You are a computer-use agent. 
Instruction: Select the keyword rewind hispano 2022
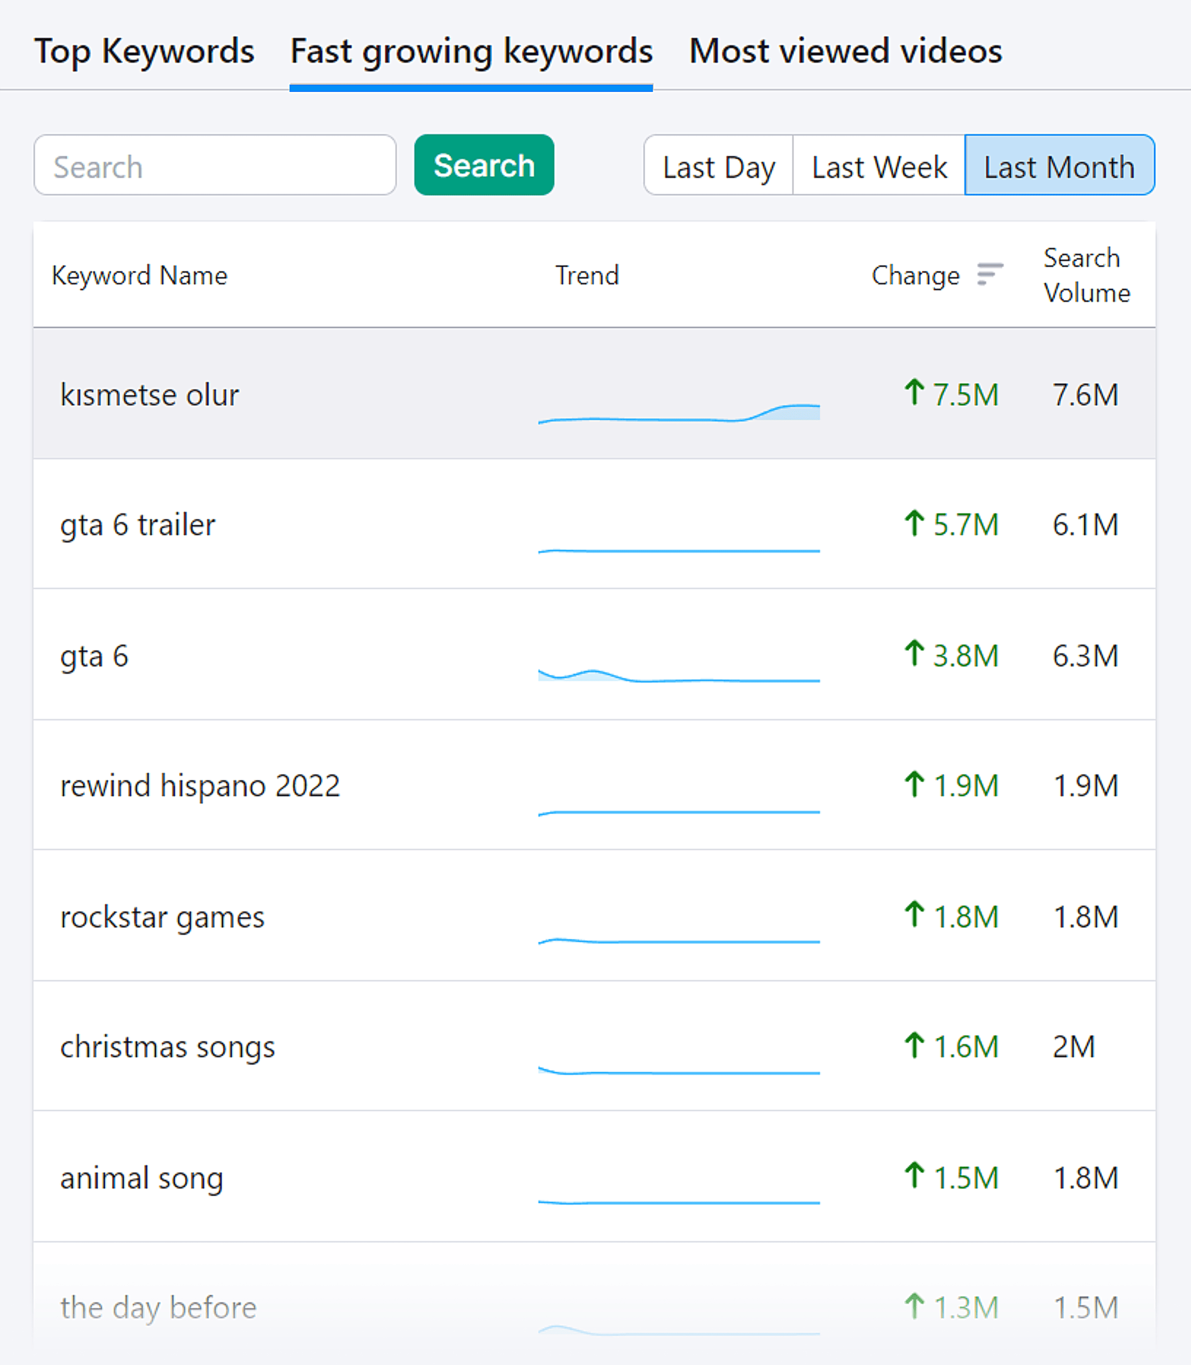click(200, 785)
